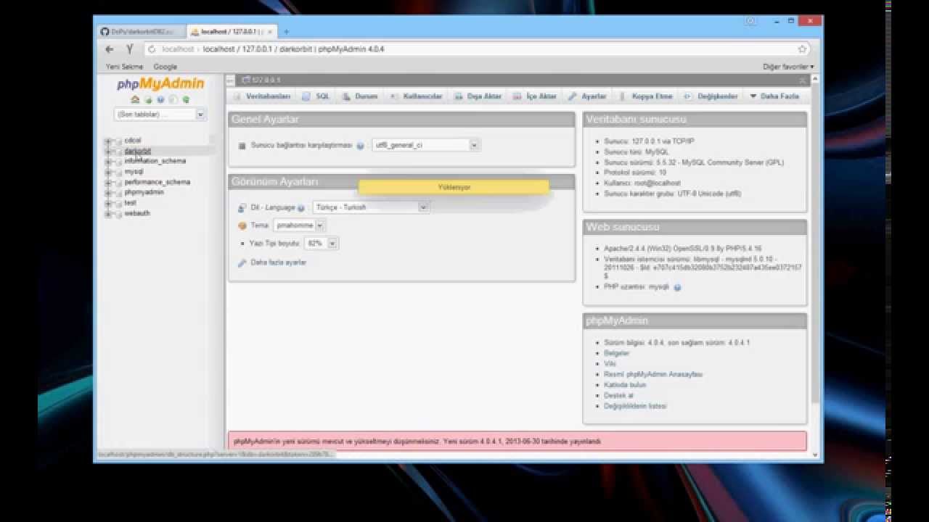The image size is (929, 522).
Task: Open the Dışa Aktar tab
Action: 478,96
